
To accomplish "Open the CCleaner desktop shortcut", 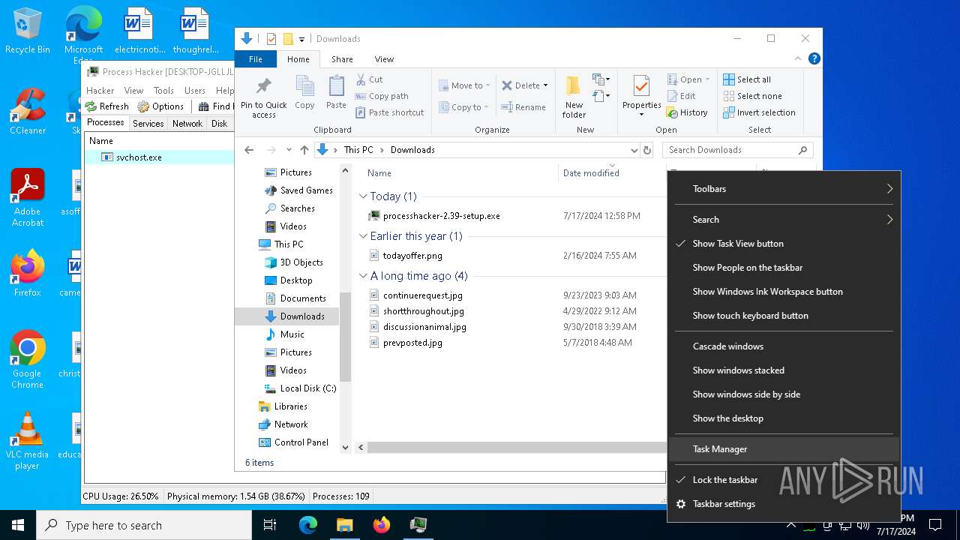I will [28, 111].
